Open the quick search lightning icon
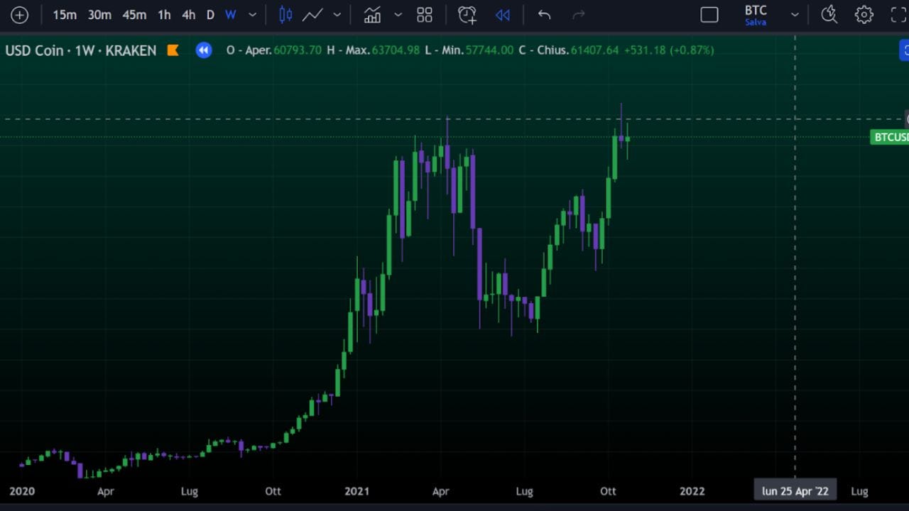This screenshot has width=909, height=511. [829, 14]
